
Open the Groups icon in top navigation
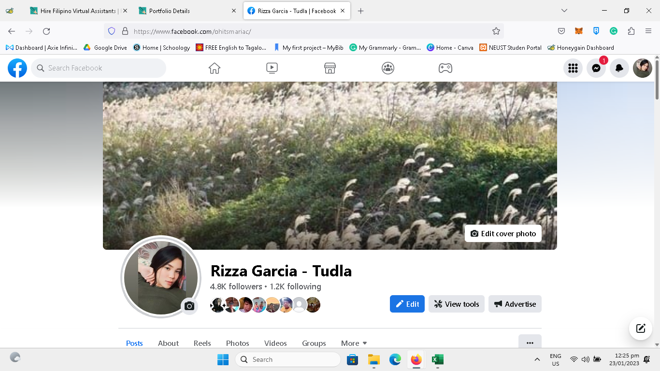click(388, 68)
